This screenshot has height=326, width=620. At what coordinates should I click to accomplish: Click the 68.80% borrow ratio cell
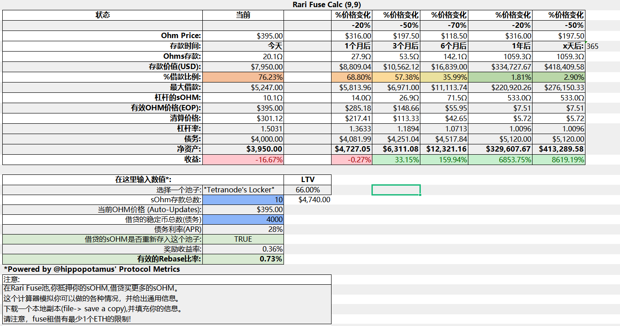(351, 77)
